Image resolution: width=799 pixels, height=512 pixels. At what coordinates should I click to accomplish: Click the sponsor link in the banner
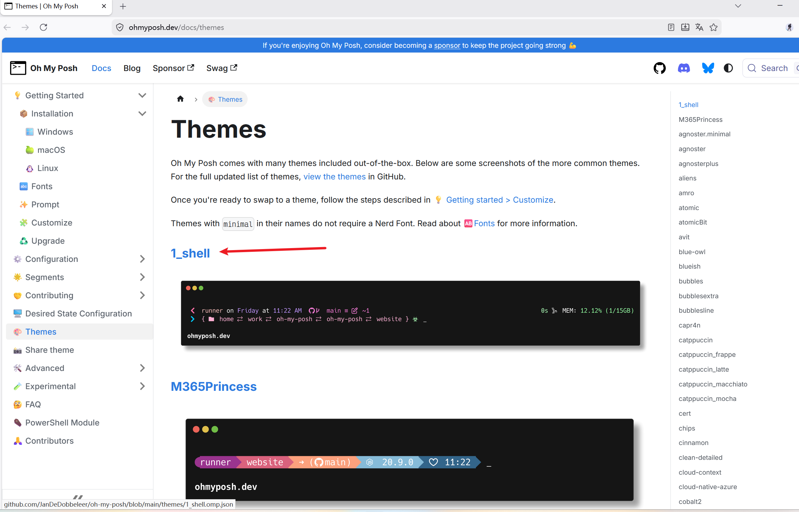[x=447, y=45]
